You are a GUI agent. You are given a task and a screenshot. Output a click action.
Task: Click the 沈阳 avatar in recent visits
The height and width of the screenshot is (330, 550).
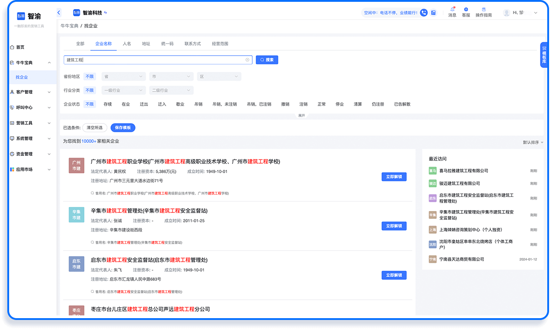(433, 244)
